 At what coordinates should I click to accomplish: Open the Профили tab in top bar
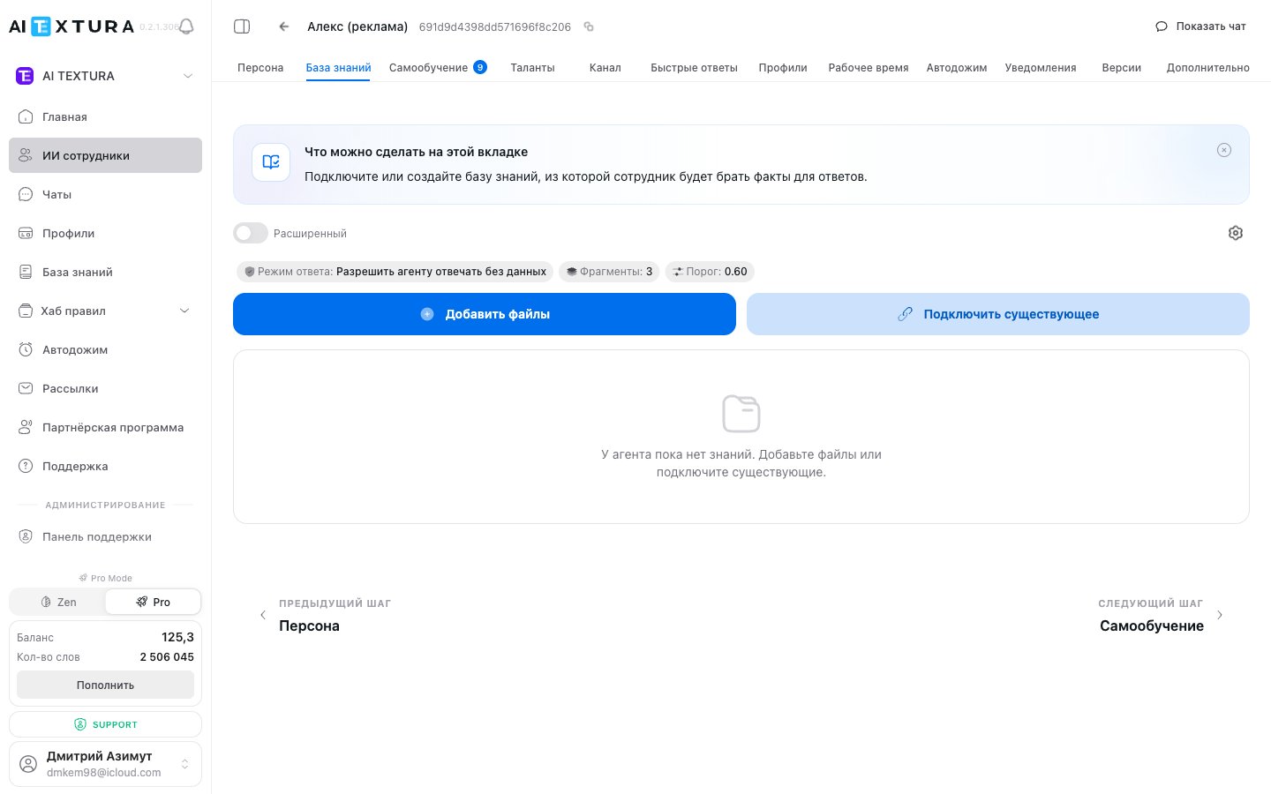(x=783, y=68)
